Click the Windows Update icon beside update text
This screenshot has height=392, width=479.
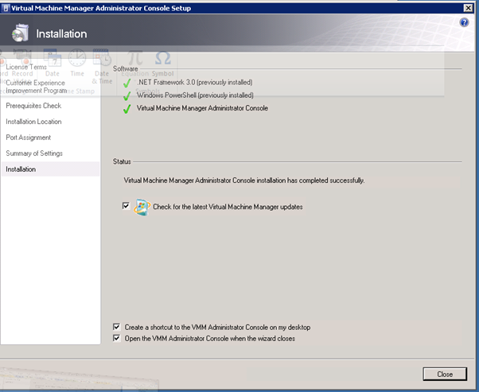[x=142, y=207]
